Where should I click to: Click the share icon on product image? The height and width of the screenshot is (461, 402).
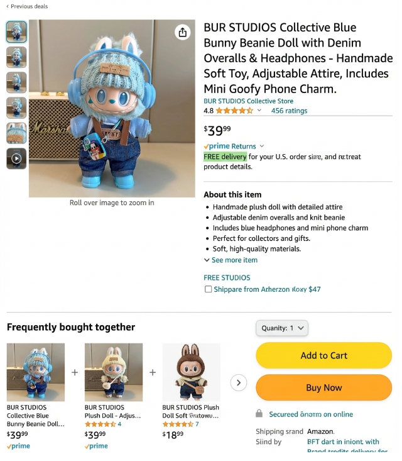[182, 32]
